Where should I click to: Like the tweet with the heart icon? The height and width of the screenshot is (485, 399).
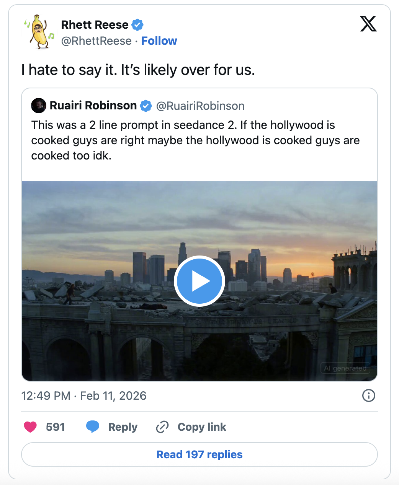[x=30, y=427]
